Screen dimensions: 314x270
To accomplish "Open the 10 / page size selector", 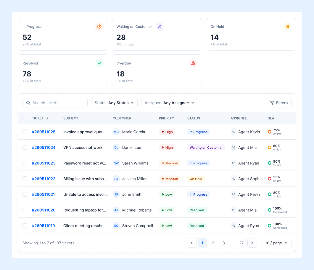I will (x=276, y=243).
